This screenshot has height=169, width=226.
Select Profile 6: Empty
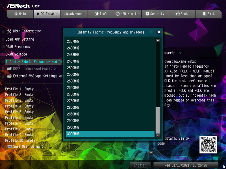tap(19, 117)
